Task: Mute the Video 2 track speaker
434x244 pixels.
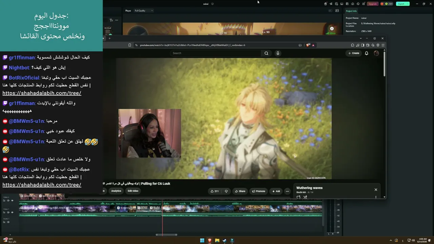Action: (x=8, y=201)
